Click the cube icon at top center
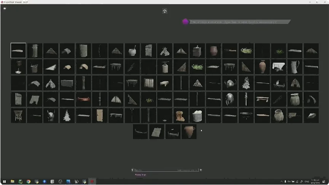Viewport: 329px width, 185px height. pyautogui.click(x=164, y=11)
